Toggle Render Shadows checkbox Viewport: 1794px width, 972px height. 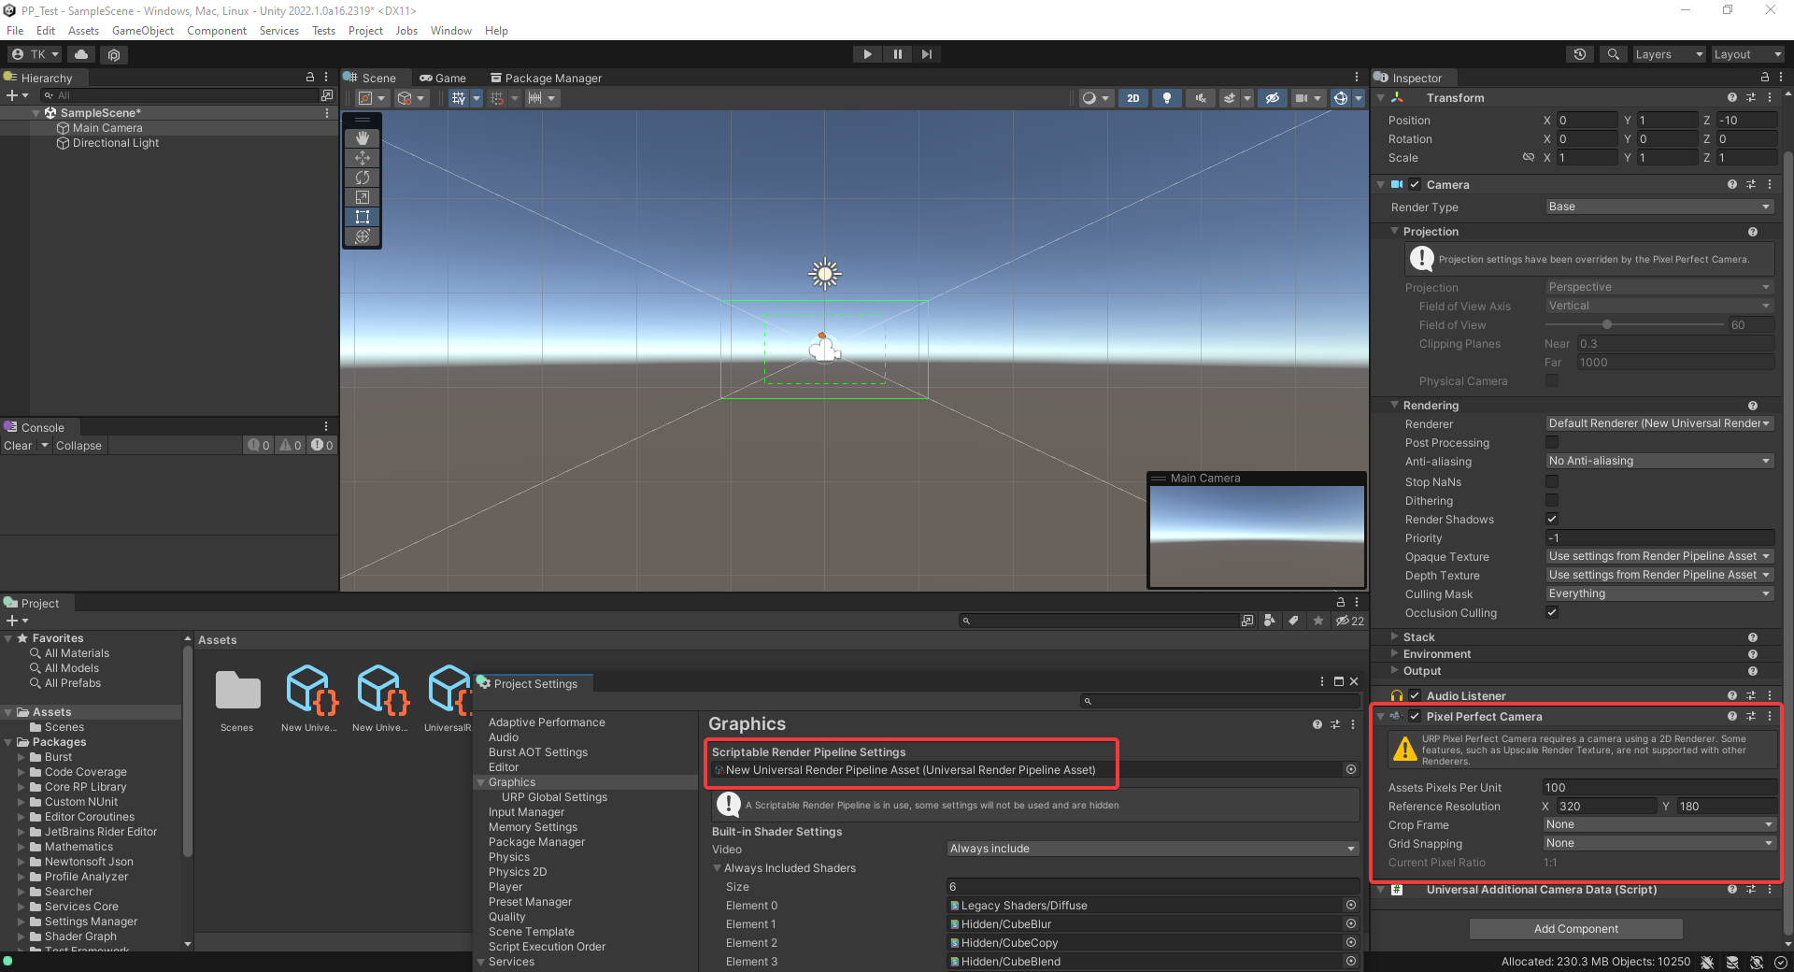pos(1552,520)
